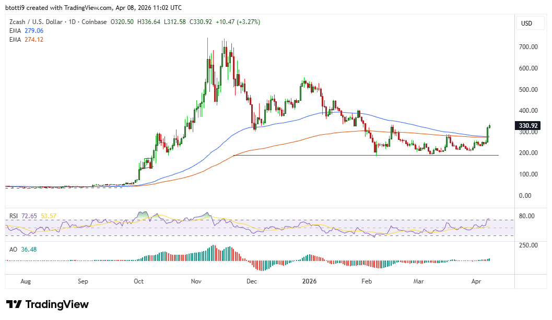552x320 pixels.
Task: Open the Zcash / U.S. Dollar symbol legend
Action: 37,22
